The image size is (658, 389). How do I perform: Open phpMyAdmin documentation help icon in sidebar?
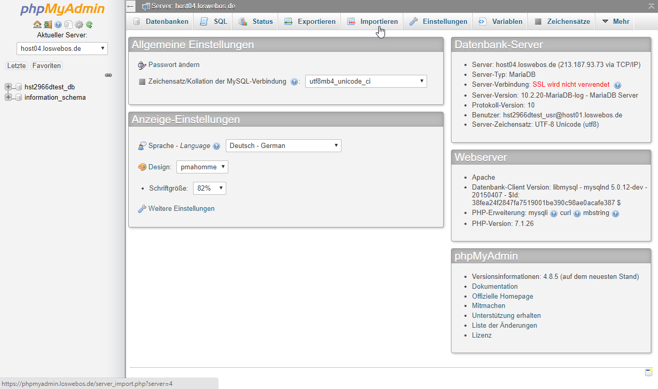[58, 24]
